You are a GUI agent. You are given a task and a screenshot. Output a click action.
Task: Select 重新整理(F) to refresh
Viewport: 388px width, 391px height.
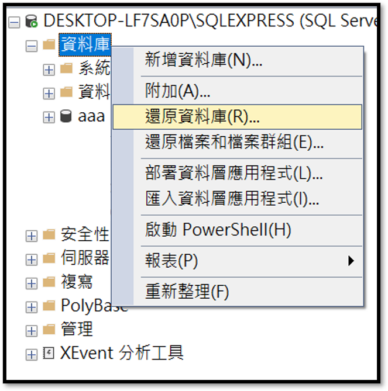(187, 291)
